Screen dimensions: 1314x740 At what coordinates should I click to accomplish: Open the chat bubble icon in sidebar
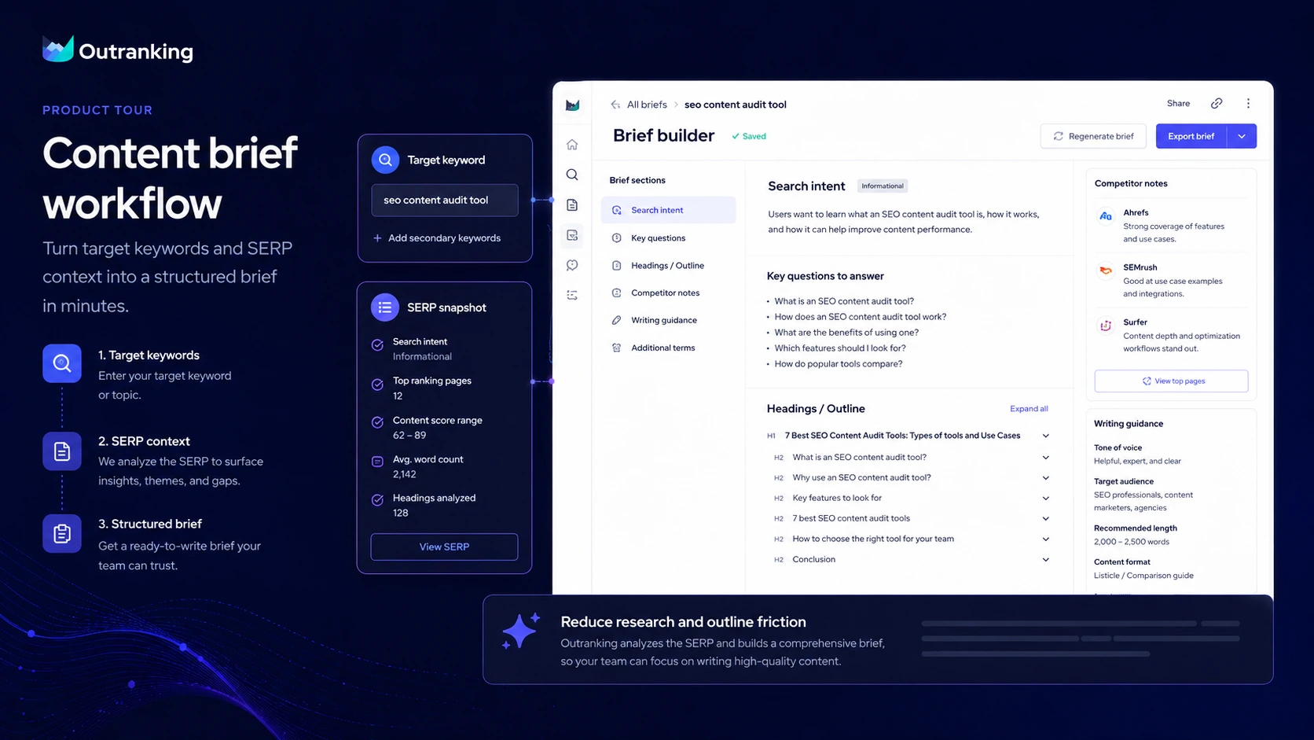click(x=572, y=266)
